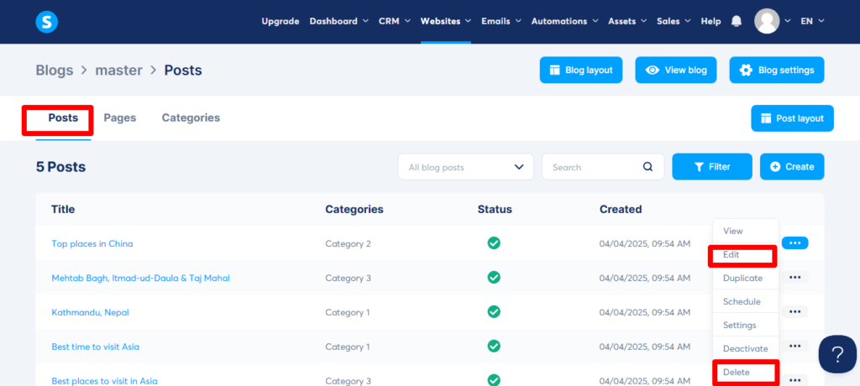
Task: Click the search magnifier icon
Action: pos(648,167)
